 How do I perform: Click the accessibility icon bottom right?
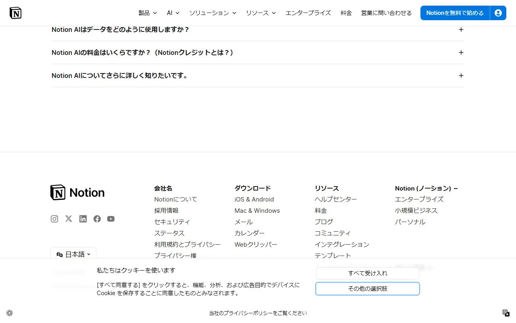[x=506, y=313]
